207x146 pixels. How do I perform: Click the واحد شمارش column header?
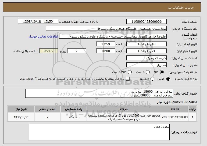coord(74,109)
